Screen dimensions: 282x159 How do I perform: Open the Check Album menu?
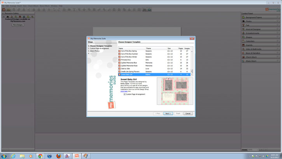[33, 6]
